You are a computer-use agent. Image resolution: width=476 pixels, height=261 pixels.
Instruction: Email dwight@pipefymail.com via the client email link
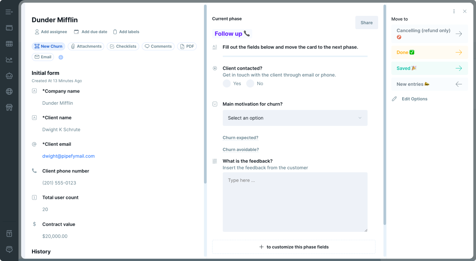click(68, 156)
